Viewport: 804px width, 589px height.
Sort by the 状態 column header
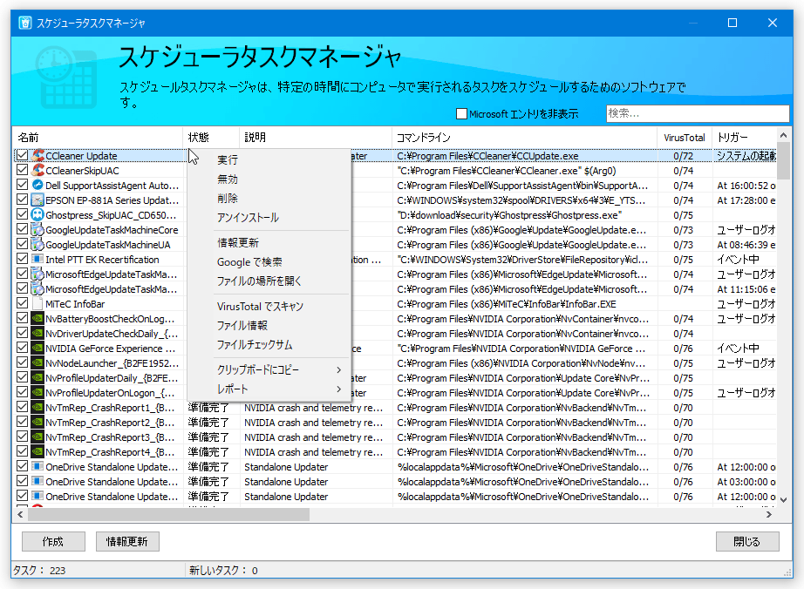[x=211, y=138]
